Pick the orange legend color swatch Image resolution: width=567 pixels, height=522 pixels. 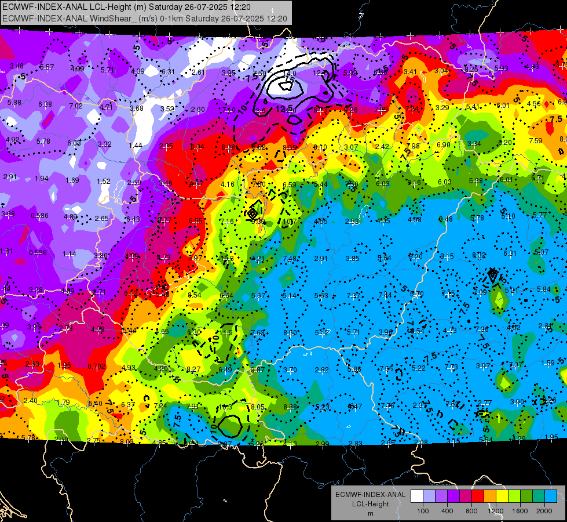[x=489, y=496]
